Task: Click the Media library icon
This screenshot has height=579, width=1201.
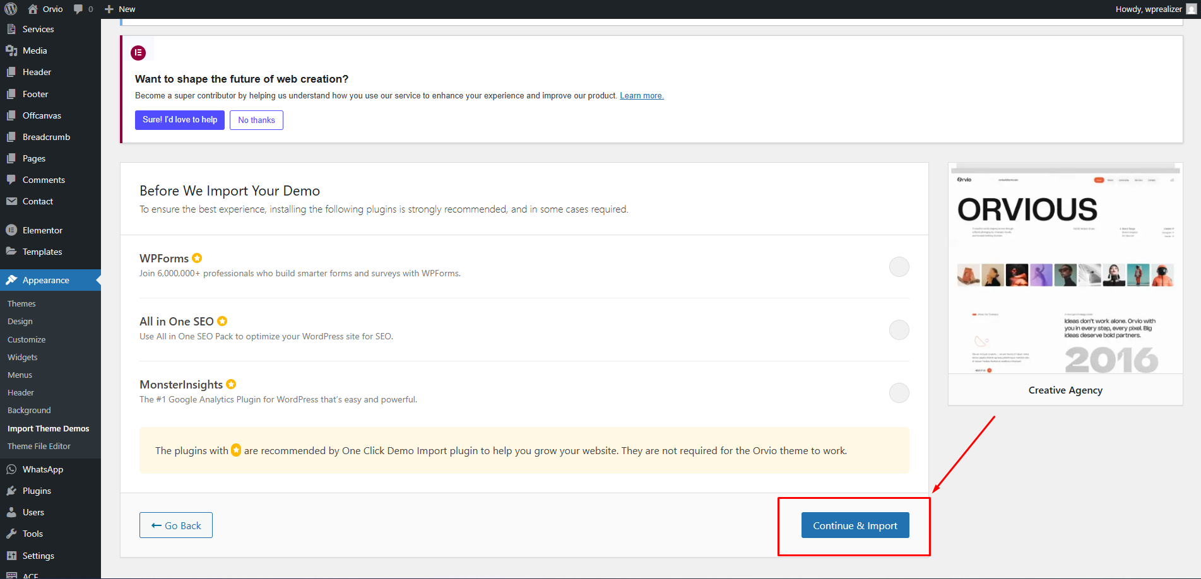Action: 11,50
